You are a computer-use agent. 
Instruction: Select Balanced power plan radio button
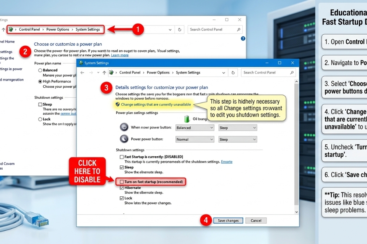tap(40, 70)
